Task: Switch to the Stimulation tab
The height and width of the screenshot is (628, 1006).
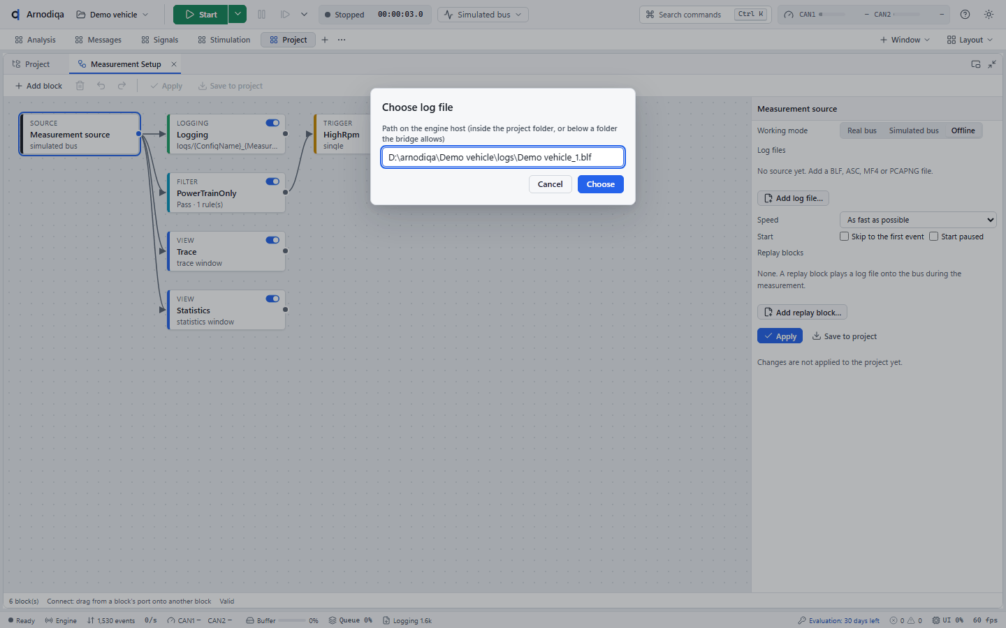Action: pyautogui.click(x=224, y=40)
